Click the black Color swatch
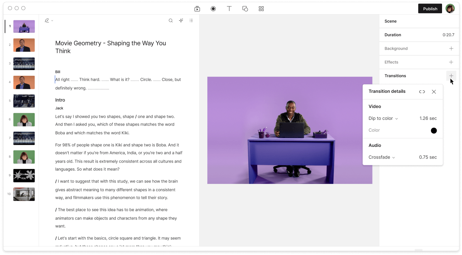462x255 pixels. pos(434,131)
